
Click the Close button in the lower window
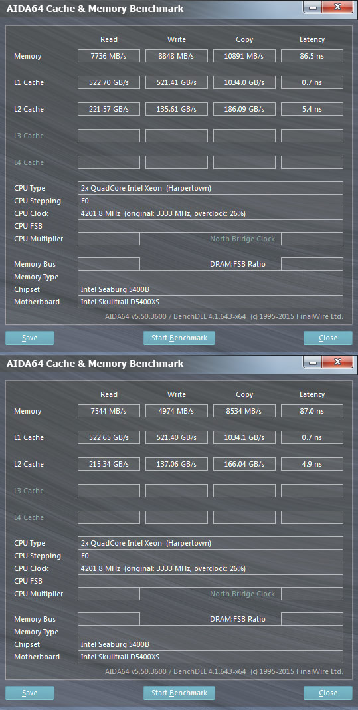[327, 693]
